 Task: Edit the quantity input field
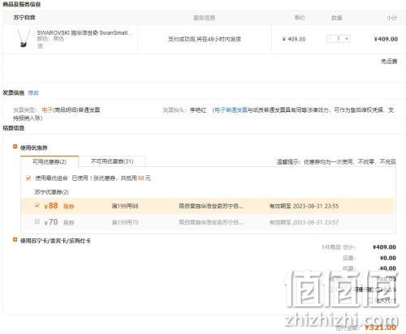pos(339,39)
